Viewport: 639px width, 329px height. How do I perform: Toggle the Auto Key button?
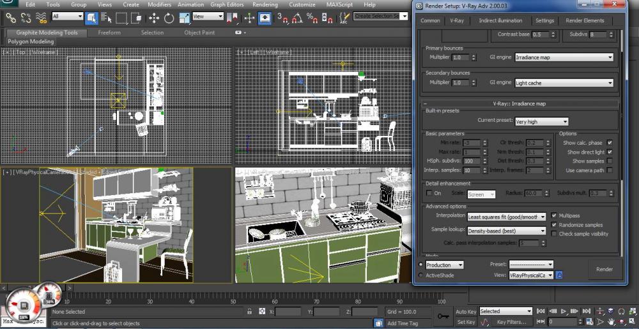pyautogui.click(x=466, y=312)
